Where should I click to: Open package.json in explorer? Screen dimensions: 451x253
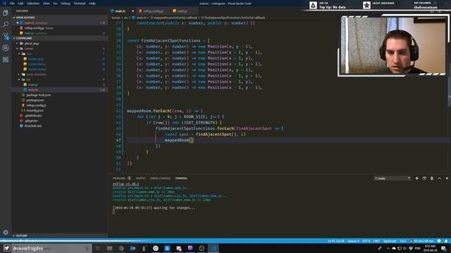point(35,100)
